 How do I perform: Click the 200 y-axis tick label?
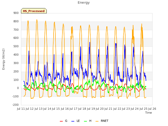point(16,71)
